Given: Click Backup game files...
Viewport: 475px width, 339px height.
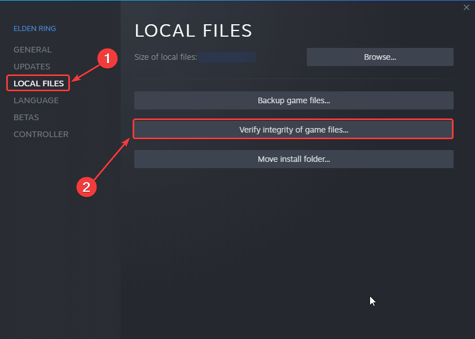Looking at the screenshot, I should (x=293, y=100).
